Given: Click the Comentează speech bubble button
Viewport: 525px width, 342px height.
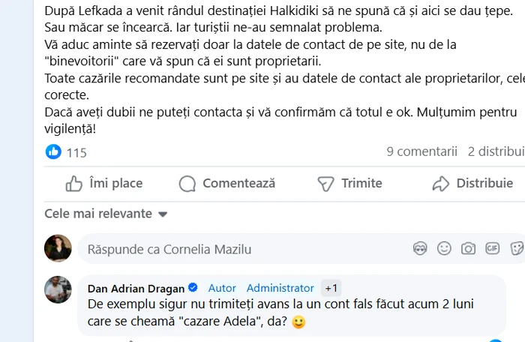Looking at the screenshot, I should click(227, 184).
